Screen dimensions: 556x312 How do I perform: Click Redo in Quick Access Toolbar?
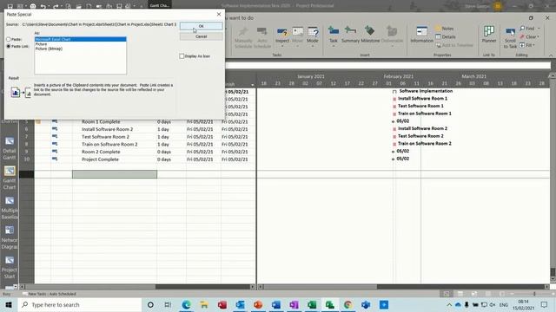click(56, 6)
